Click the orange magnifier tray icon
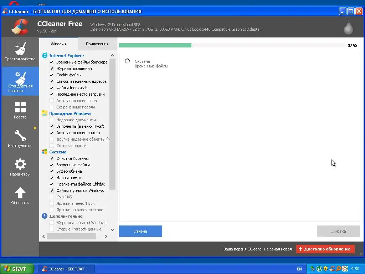Image resolution: width=365 pixels, height=274 pixels. coord(339,269)
